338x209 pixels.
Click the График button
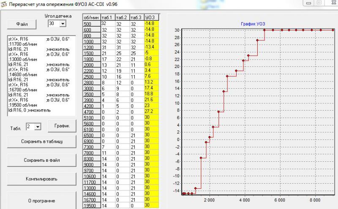point(62,126)
